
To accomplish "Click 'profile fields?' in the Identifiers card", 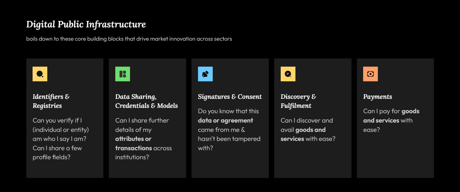I will pos(52,157).
